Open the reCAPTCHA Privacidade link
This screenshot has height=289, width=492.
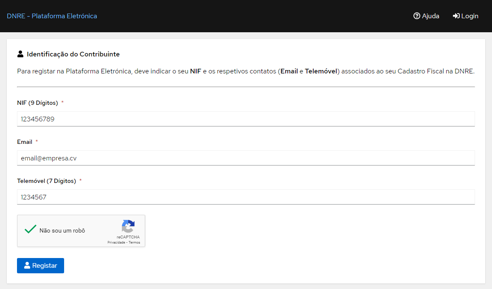coord(116,242)
